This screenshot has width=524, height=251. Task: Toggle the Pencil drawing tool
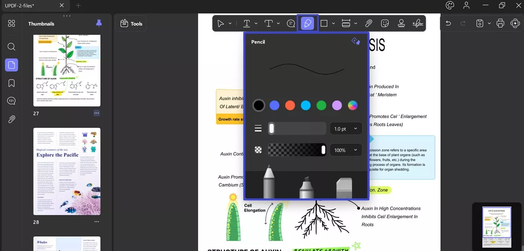click(x=308, y=23)
